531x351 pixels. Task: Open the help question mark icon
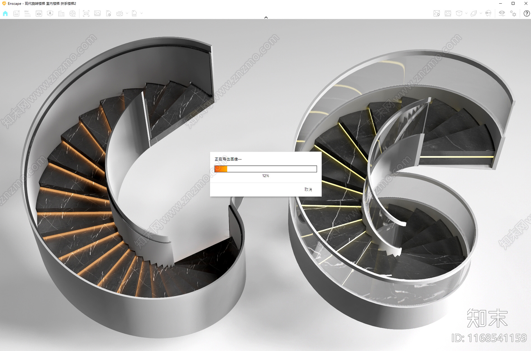point(527,14)
